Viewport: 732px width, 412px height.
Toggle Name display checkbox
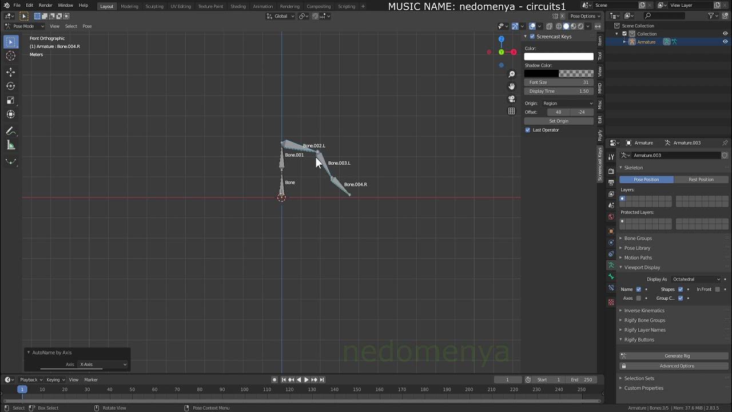coord(639,289)
